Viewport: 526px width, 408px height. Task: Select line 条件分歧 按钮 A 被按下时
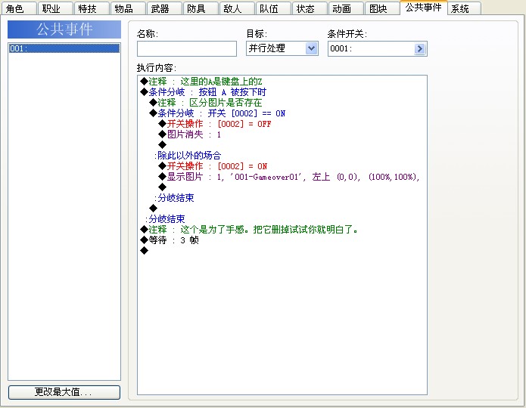tap(204, 92)
